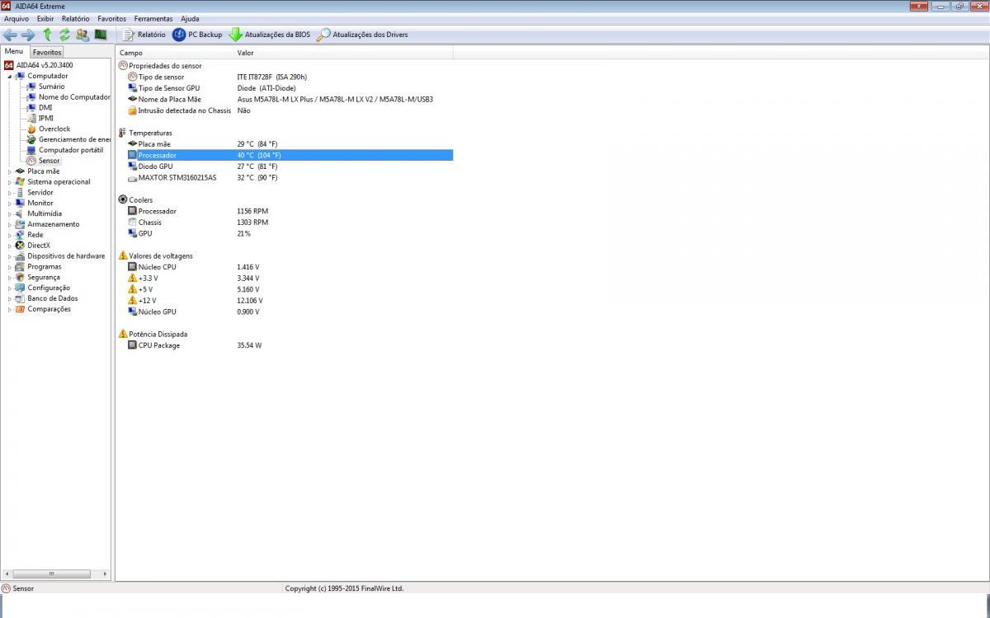Screen dimensions: 990x618
Task: Select the Núcleo CPU voltage row
Action: [x=285, y=267]
